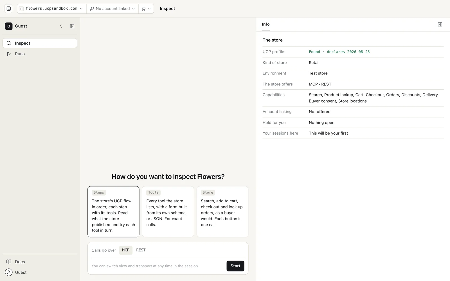This screenshot has height=281, width=450.
Task: Click the app menu icon at top-left
Action: coord(9,9)
